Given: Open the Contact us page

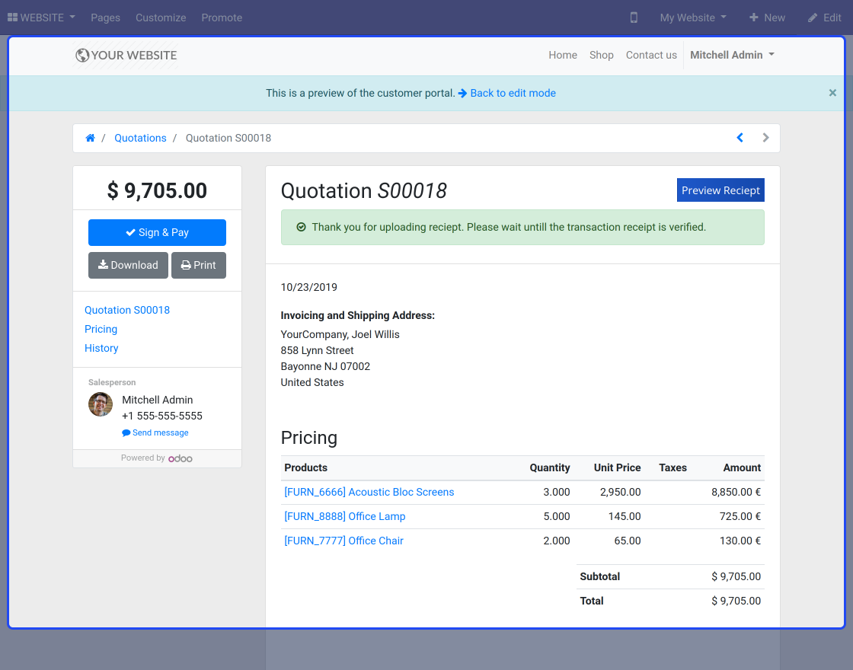Looking at the screenshot, I should click(x=651, y=55).
